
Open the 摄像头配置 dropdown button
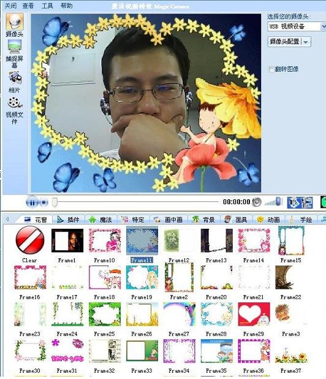coord(289,42)
